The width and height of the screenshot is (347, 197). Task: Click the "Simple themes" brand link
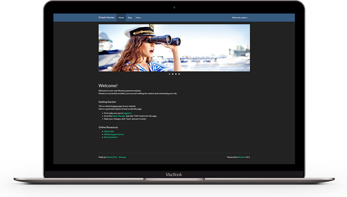106,18
